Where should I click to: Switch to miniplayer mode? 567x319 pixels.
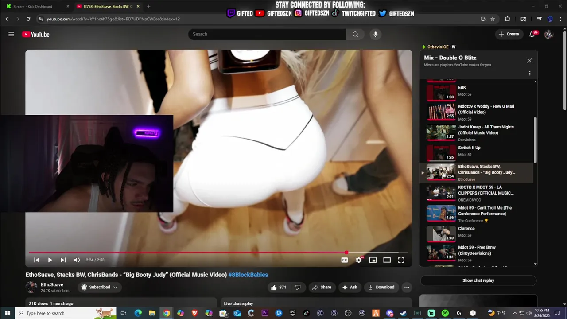(373, 260)
